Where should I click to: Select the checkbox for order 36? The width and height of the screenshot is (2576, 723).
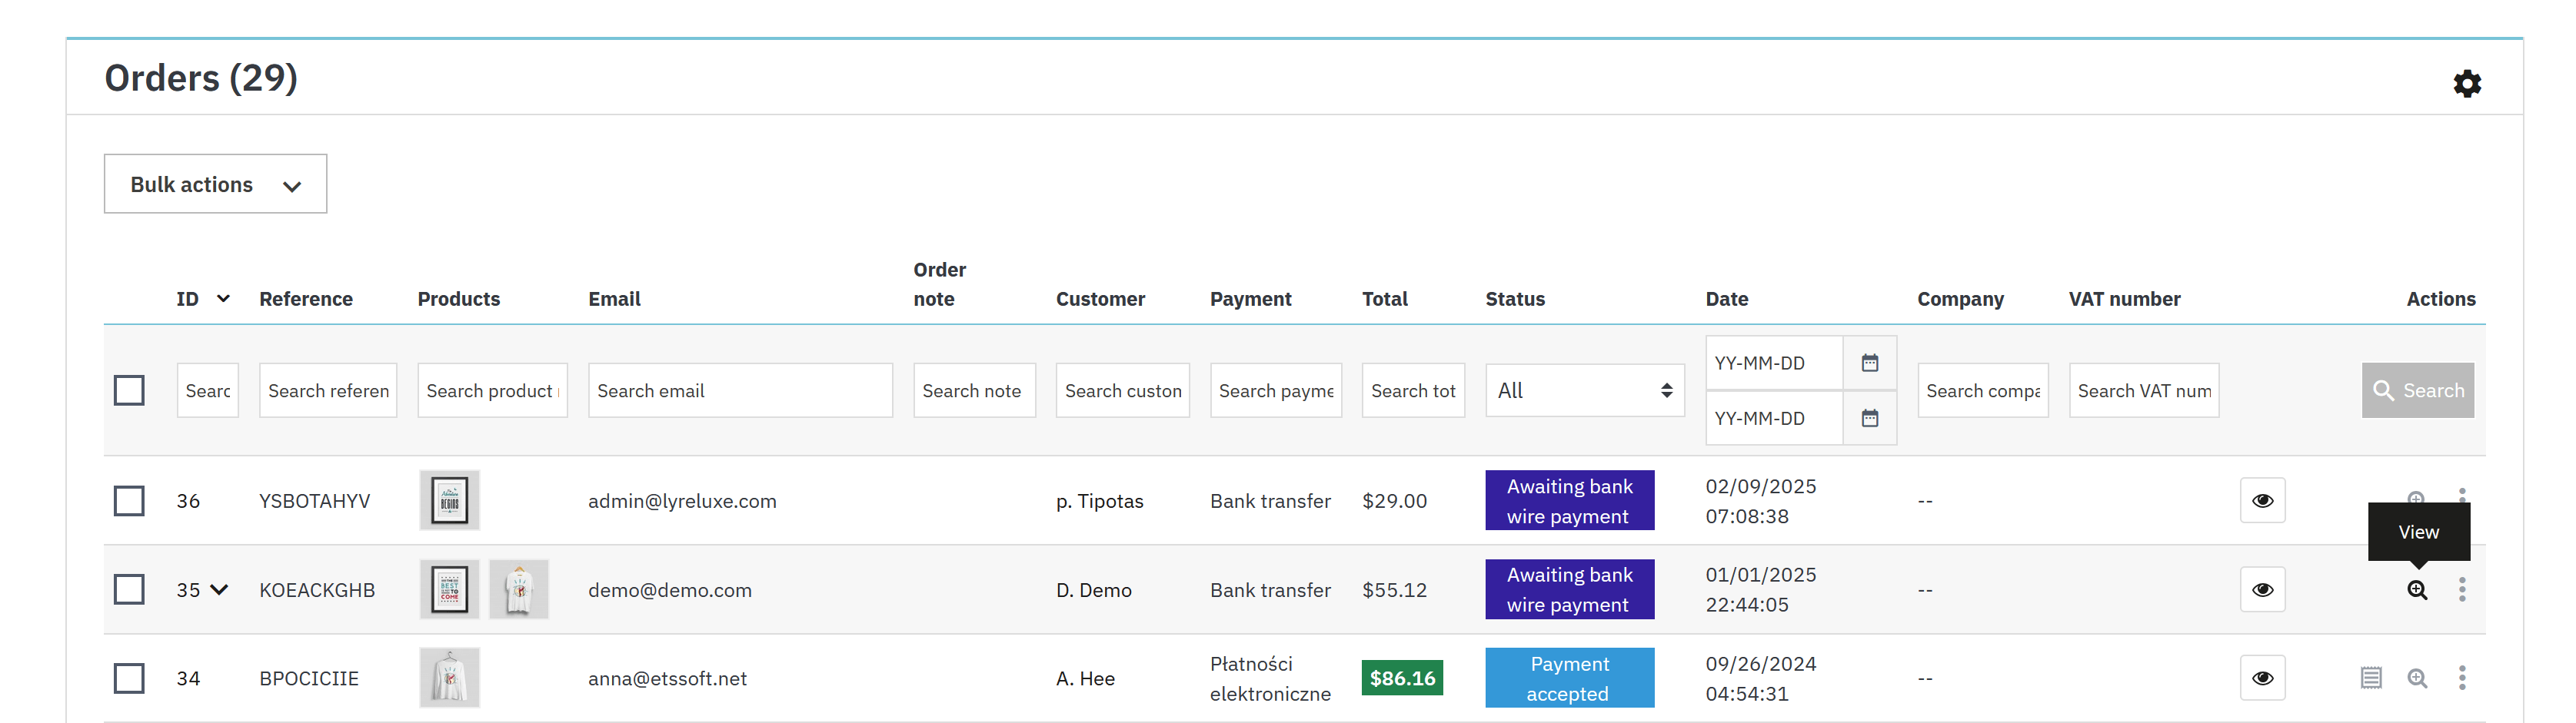point(129,500)
